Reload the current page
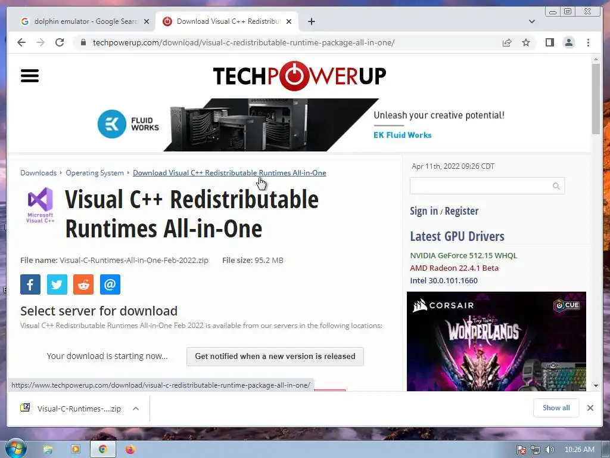The image size is (610, 458). click(60, 42)
